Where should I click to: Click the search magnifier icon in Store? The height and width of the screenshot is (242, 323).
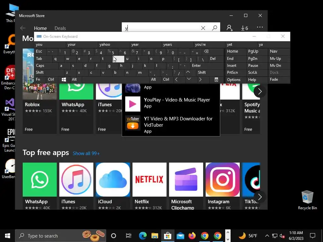click(214, 28)
